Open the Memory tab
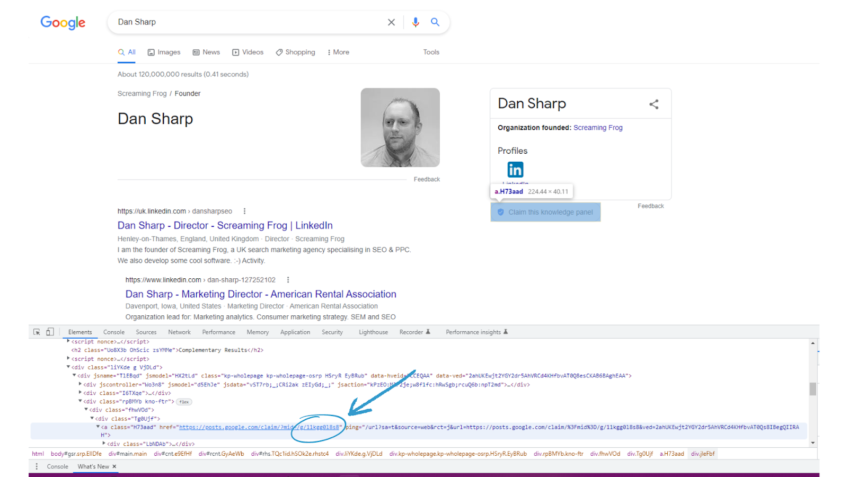The width and height of the screenshot is (848, 477). click(x=258, y=332)
